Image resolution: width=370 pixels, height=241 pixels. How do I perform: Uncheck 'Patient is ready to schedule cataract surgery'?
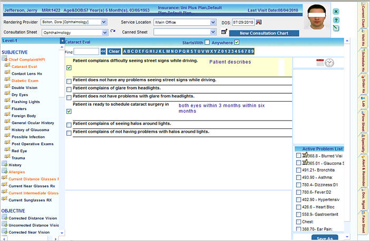(x=70, y=112)
